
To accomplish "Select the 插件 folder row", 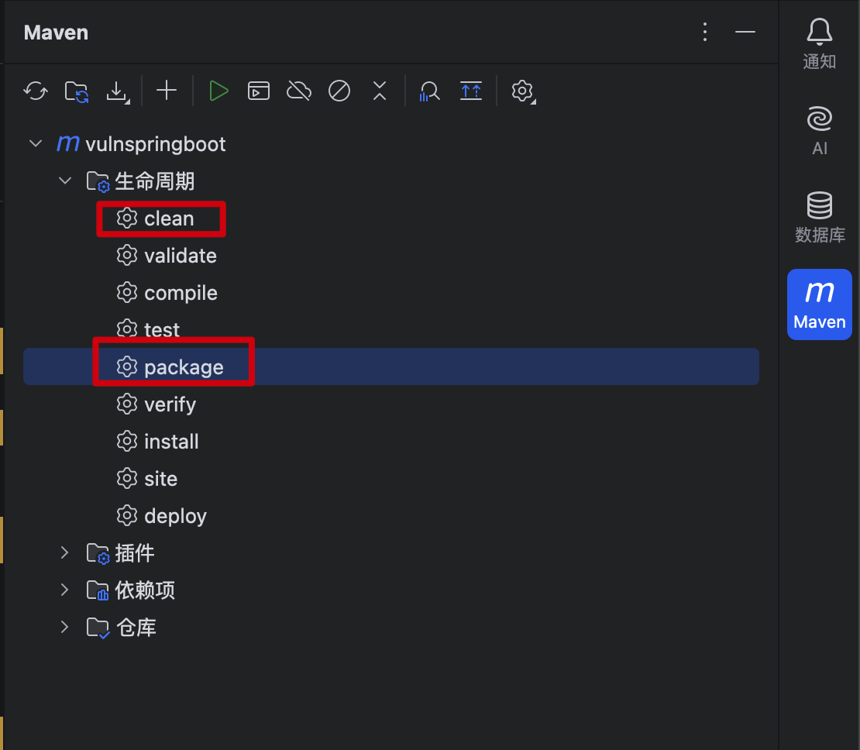I will (391, 553).
